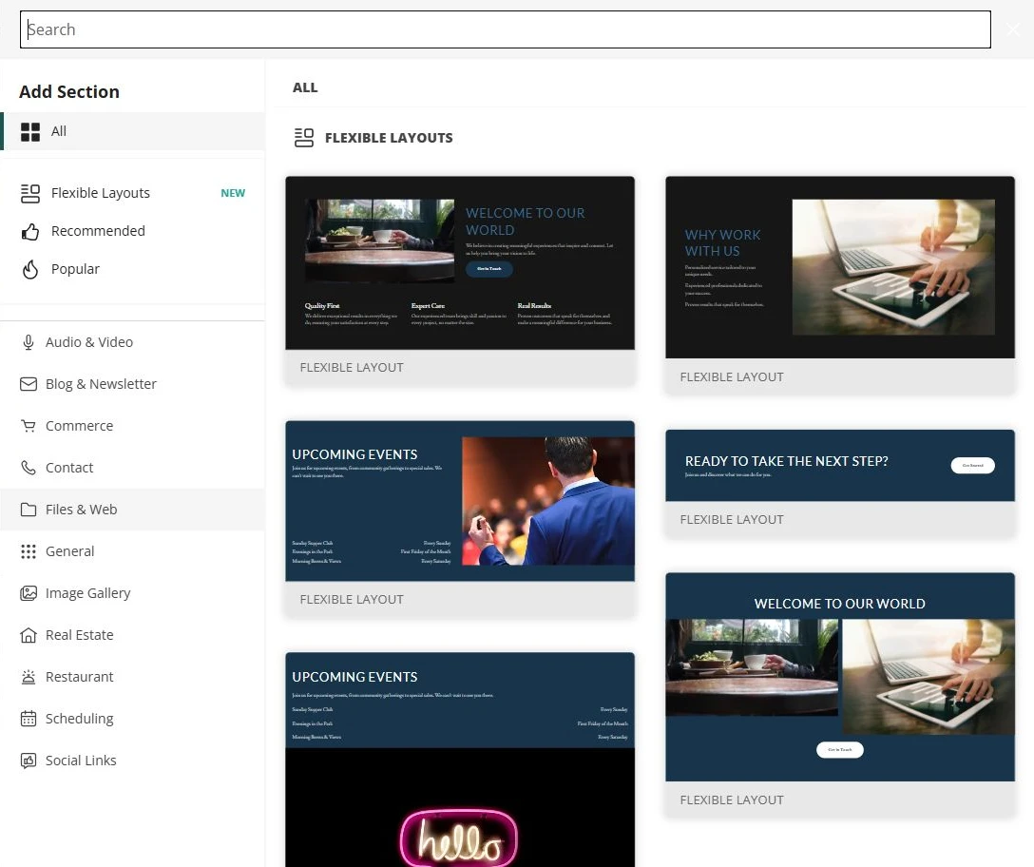Click the Commerce shopping cart icon
The width and height of the screenshot is (1034, 867).
pos(29,426)
